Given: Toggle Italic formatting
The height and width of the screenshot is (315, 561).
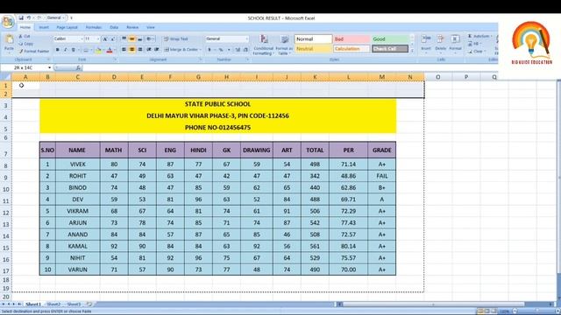Looking at the screenshot, I should pos(65,50).
